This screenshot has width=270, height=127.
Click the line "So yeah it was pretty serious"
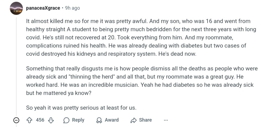[x=81, y=108]
